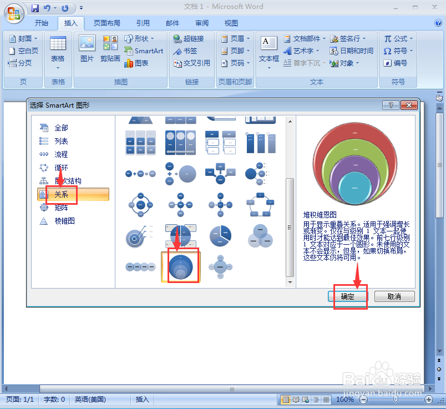446x409 pixels.
Task: Select 循环 cycle category
Action: [61, 168]
